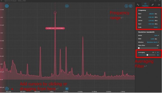
Task: Switch to the Channels waveform tab
Action: point(138,5)
